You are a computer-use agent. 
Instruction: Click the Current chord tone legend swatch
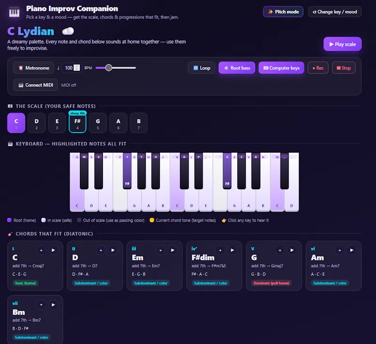click(152, 220)
